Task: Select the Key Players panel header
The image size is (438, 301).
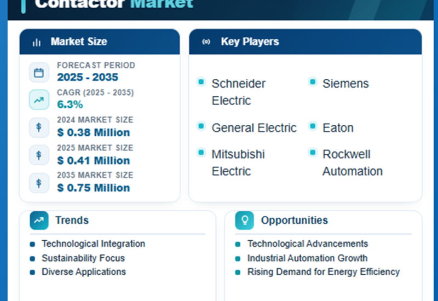Action: 306,42
